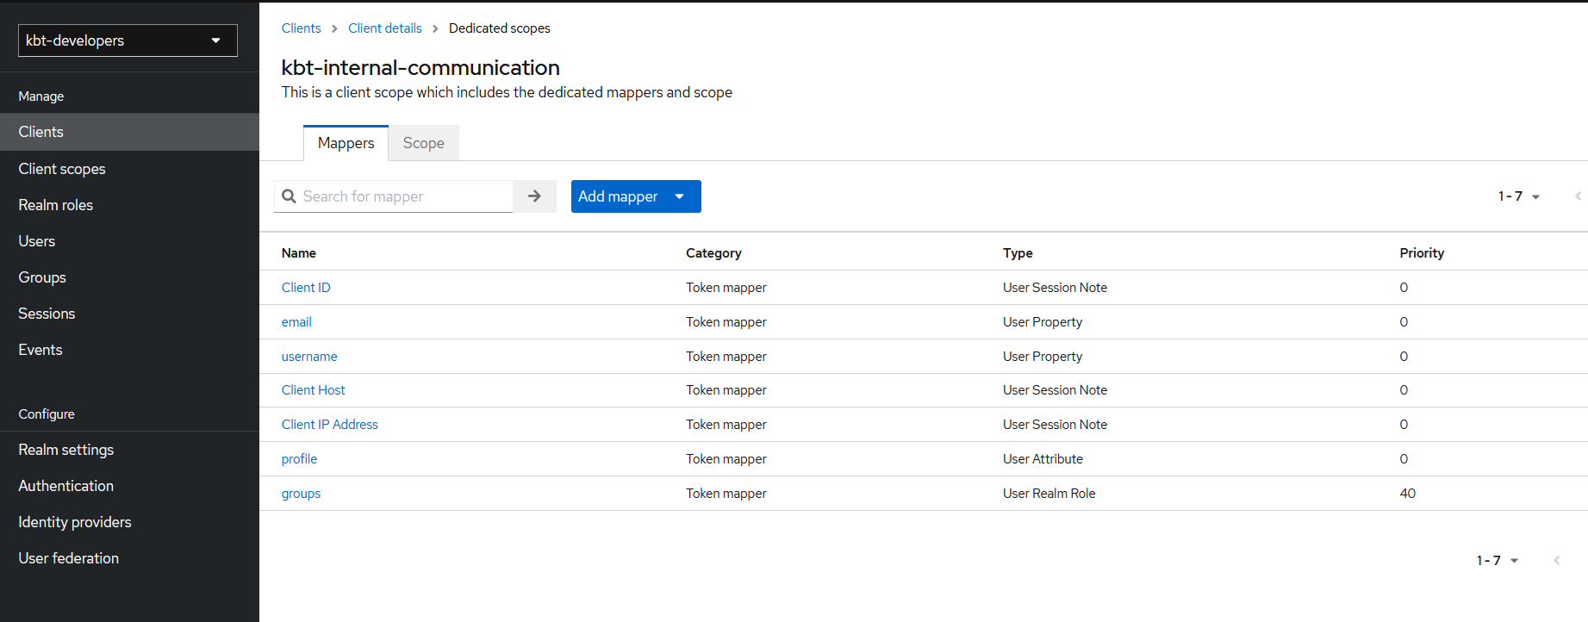Click the bottom previous page chevron

[x=1556, y=561]
